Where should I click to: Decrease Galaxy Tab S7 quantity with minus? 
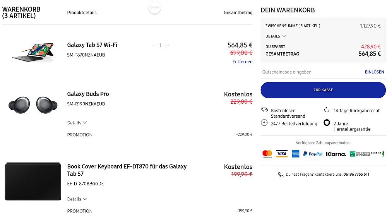click(x=153, y=45)
